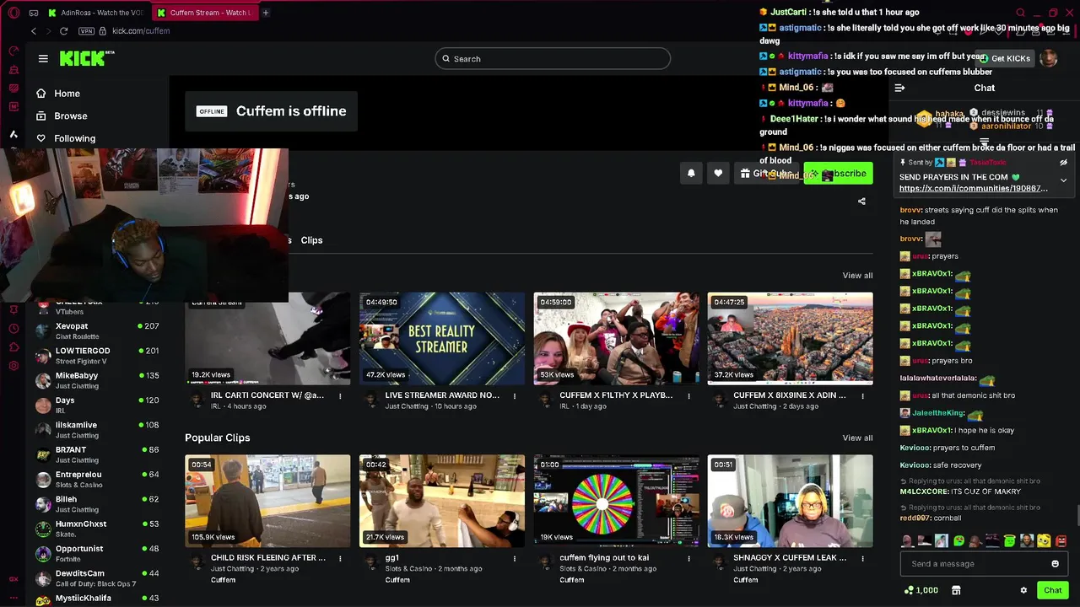Play BEST REALITY STREAMER video thumbnail
The image size is (1080, 607).
(442, 338)
